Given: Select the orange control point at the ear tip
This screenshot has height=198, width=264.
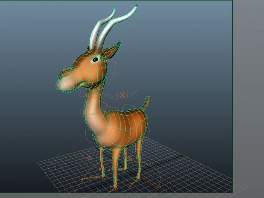Looking at the screenshot, I should pyautogui.click(x=121, y=38).
